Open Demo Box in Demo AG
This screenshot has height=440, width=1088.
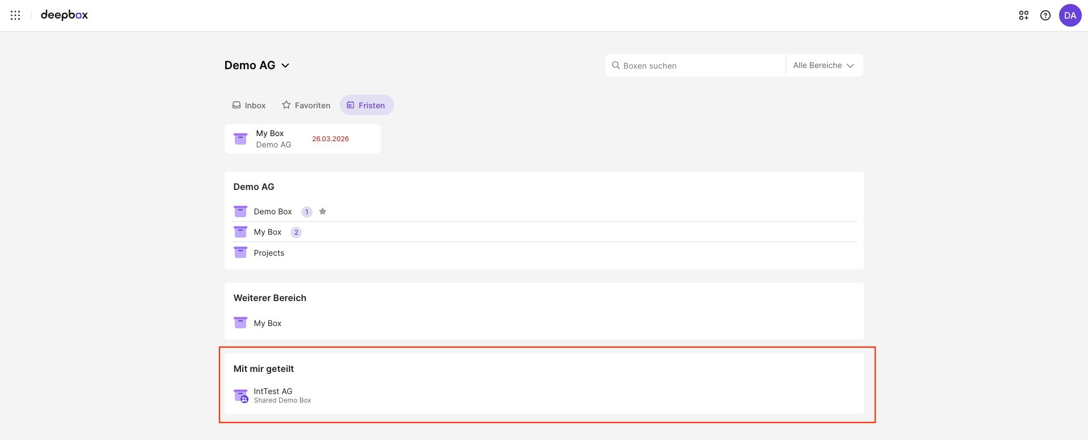[273, 211]
